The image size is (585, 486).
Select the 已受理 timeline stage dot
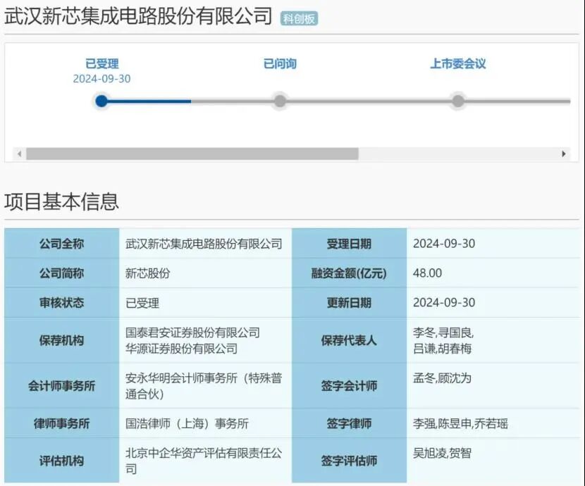coord(101,101)
